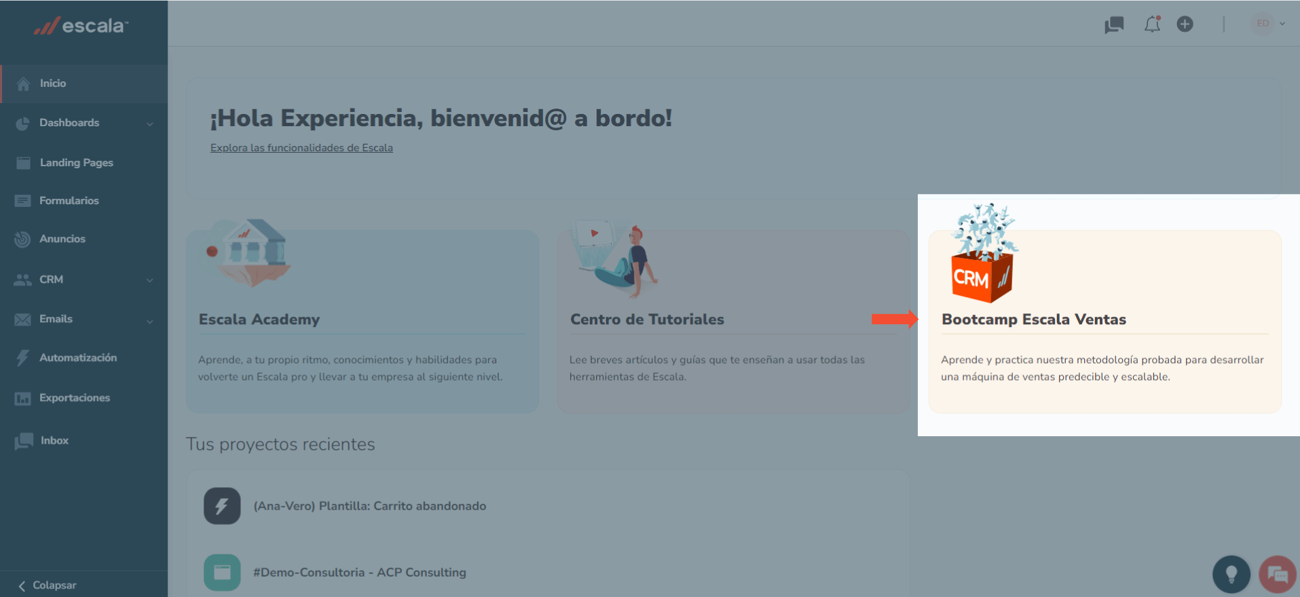
Task: Click the Tus proyectos recientes heading
Action: coord(280,444)
